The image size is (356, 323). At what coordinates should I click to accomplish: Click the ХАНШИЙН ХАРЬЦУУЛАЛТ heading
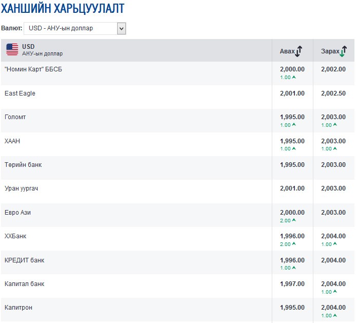[63, 9]
